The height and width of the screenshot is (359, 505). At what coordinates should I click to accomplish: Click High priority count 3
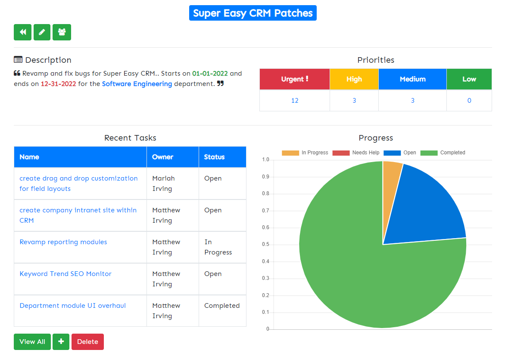[354, 101]
